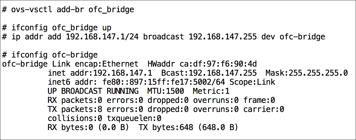The height and width of the screenshot is (140, 356).
Task: Click the RX packets:0 line
Action: (x=161, y=100)
